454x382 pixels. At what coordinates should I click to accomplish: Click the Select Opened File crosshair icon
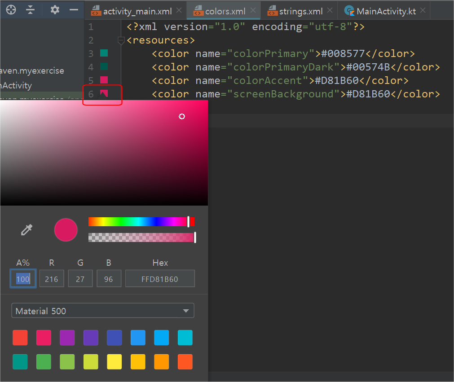pos(10,10)
